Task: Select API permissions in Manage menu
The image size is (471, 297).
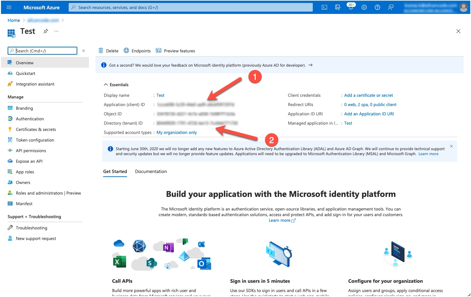Action: (x=31, y=150)
